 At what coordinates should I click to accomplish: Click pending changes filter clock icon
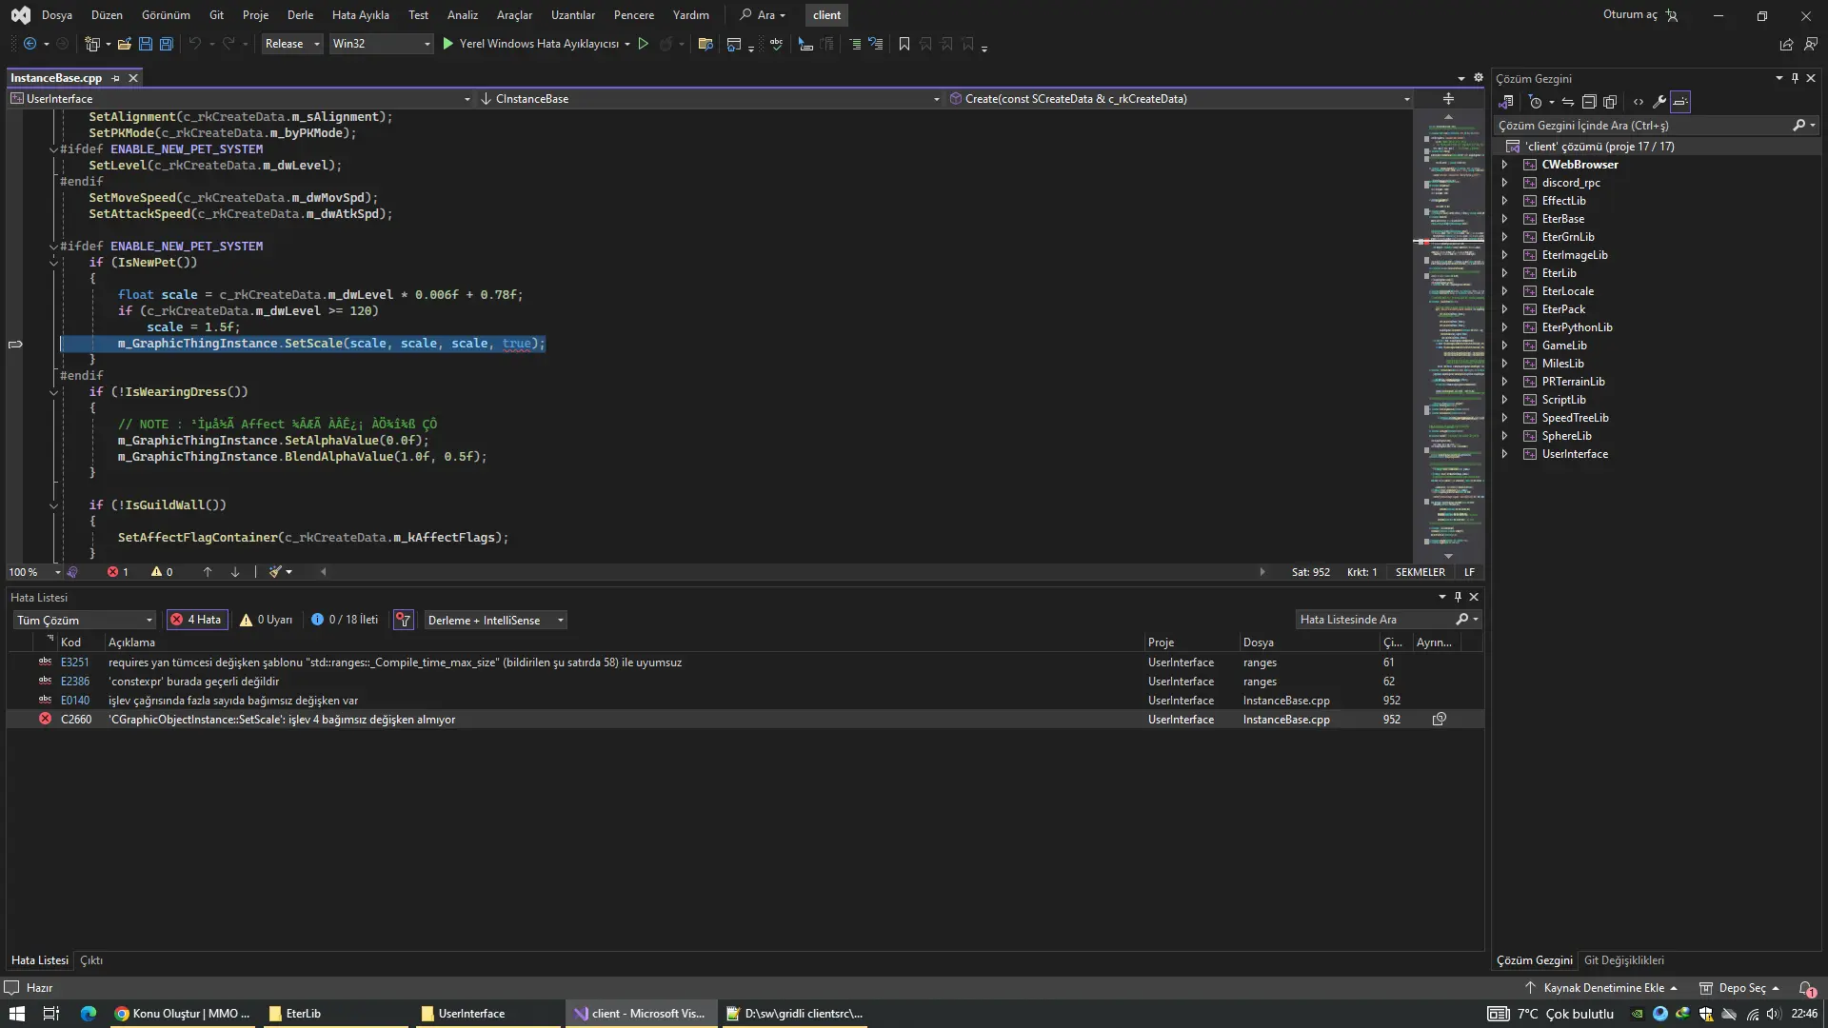tap(1535, 102)
